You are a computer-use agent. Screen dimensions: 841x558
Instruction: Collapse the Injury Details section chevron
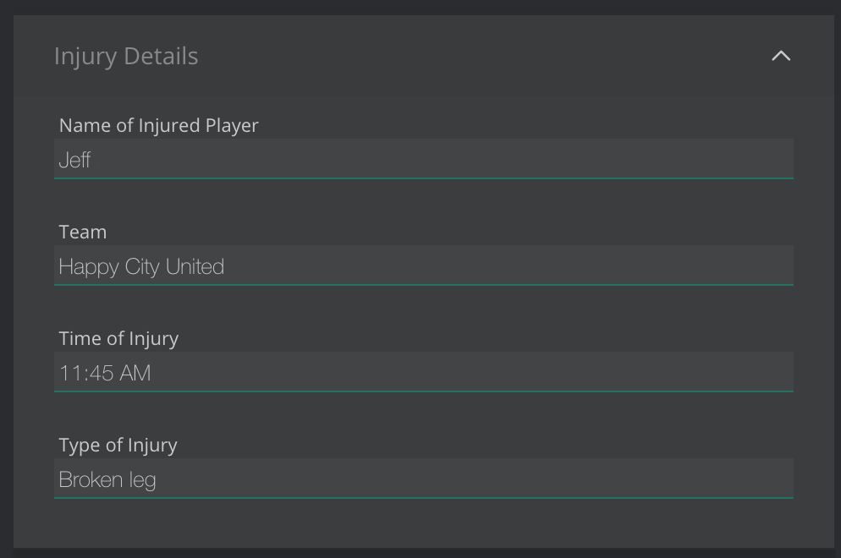[x=781, y=56]
